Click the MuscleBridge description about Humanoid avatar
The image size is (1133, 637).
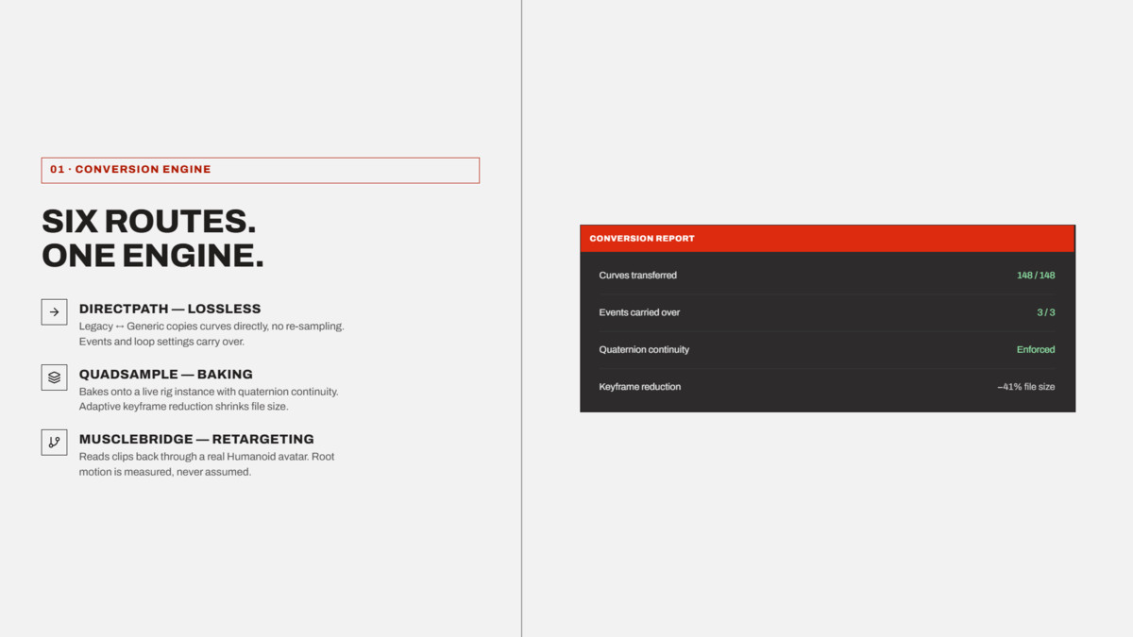click(x=207, y=464)
